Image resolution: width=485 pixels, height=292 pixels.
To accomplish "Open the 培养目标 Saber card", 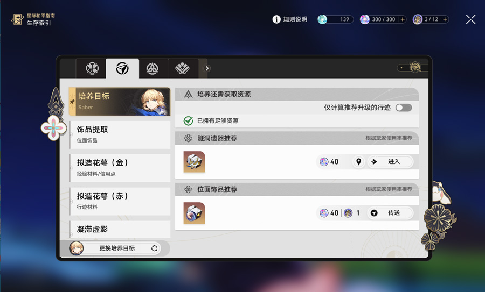I will tap(120, 102).
